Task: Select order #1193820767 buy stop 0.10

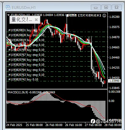Action: pyautogui.click(x=26, y=55)
